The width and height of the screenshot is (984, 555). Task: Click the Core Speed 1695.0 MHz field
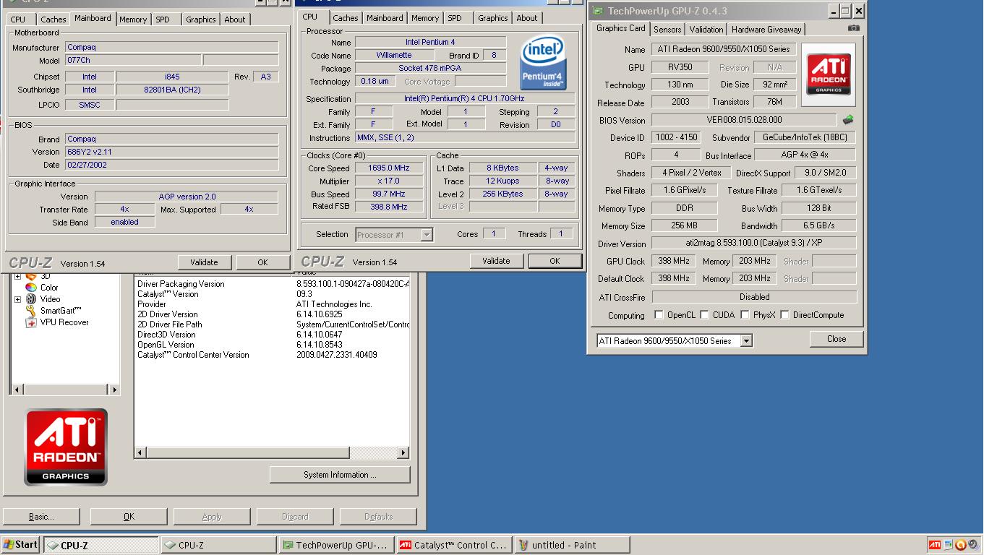(x=389, y=168)
